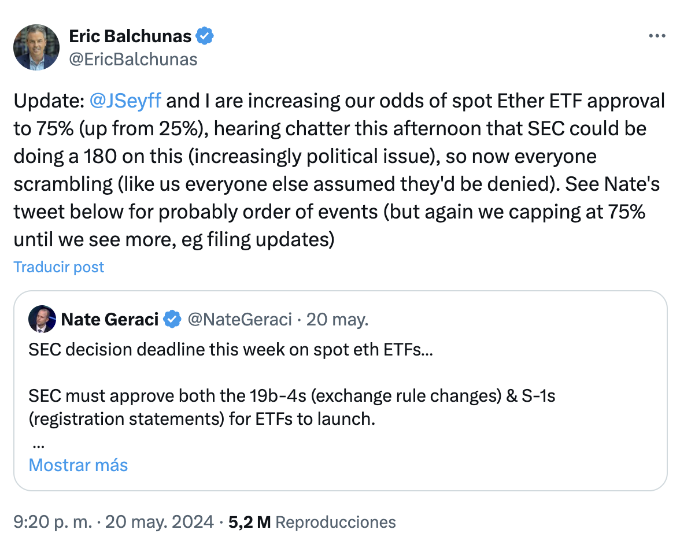Click the quoted tweet's '20 may.' date
The height and width of the screenshot is (548, 680).
click(x=337, y=319)
